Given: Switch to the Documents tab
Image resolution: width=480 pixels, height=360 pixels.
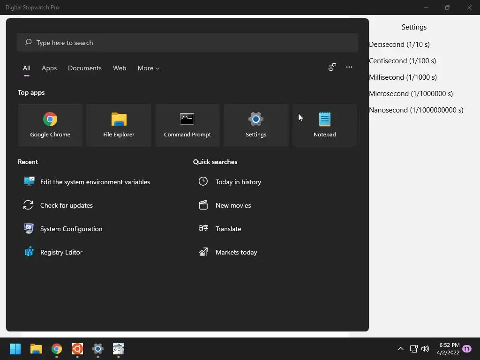Looking at the screenshot, I should 85,68.
